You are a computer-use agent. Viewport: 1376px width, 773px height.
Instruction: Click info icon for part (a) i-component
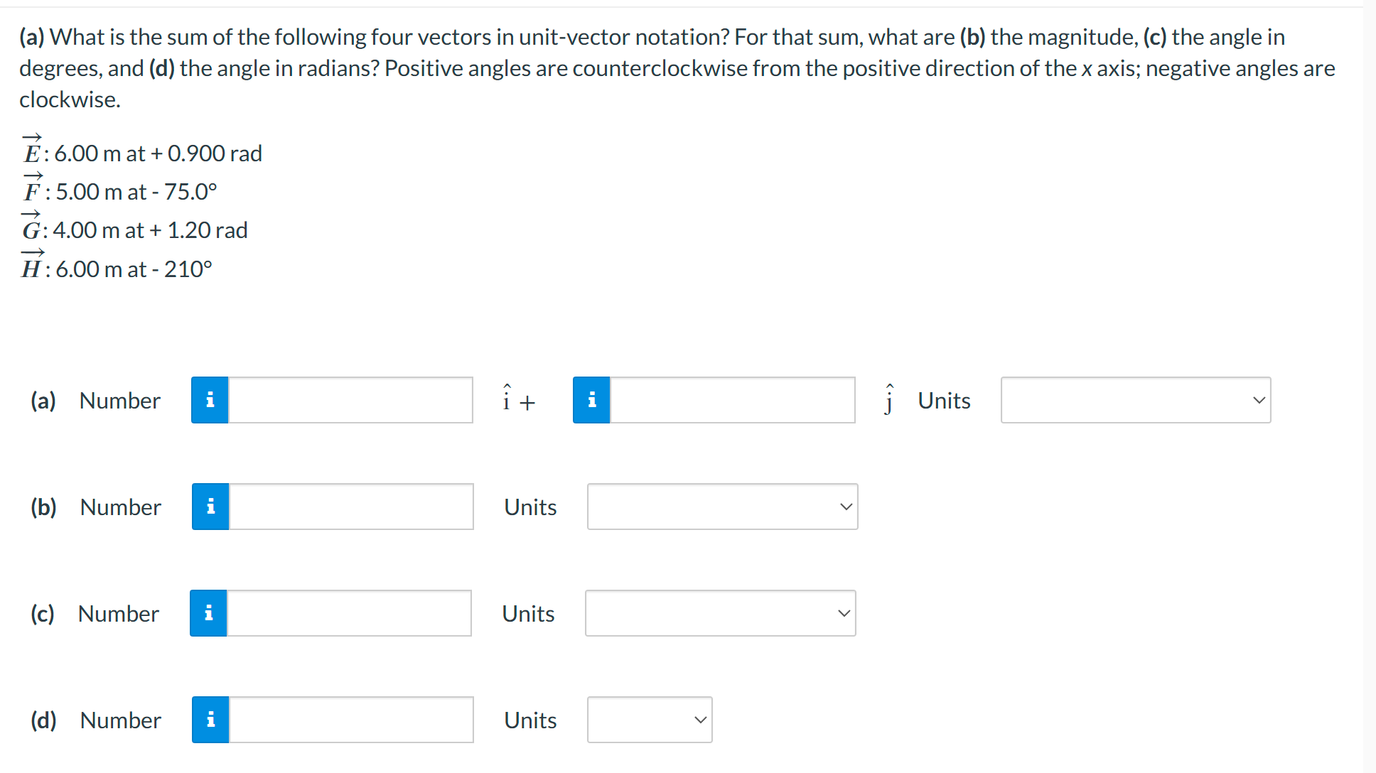point(210,400)
